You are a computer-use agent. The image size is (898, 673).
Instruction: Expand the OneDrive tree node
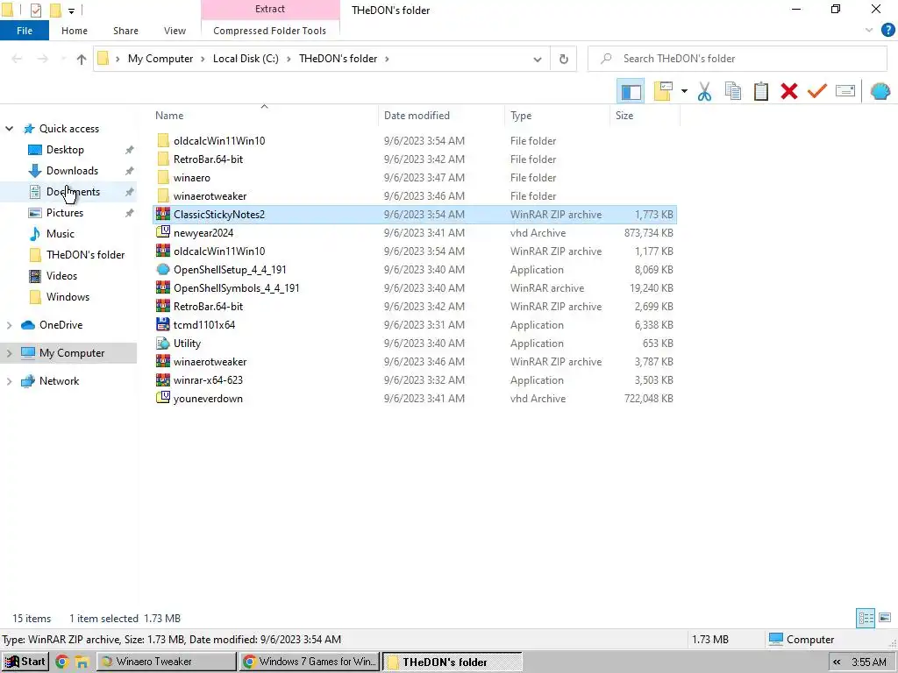[x=9, y=325]
